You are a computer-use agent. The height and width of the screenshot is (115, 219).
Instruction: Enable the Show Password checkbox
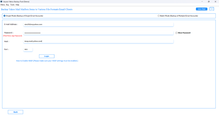click(176, 33)
